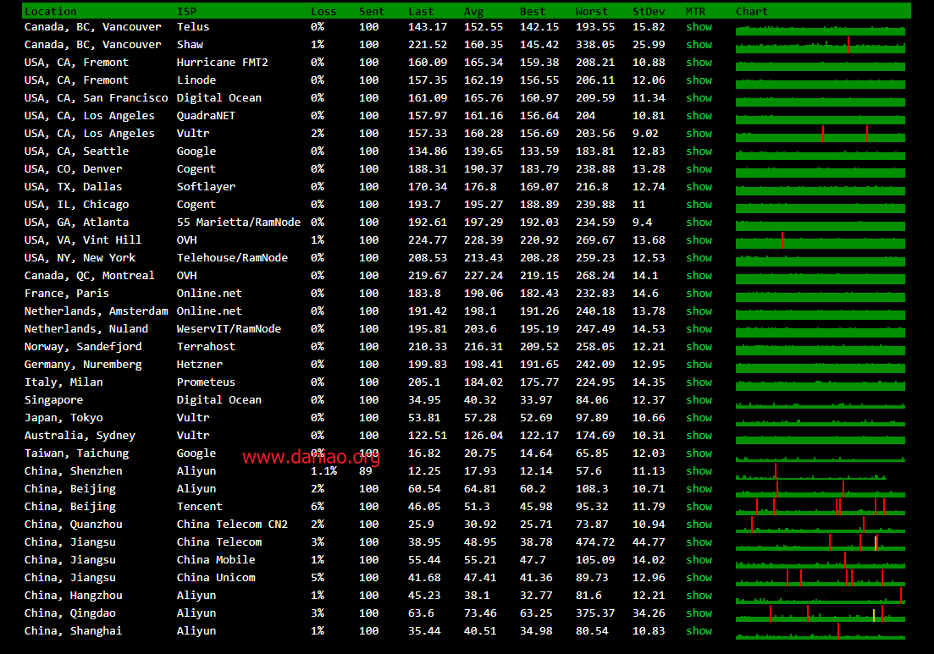Click latency chart for Jiangsu China Unicom
This screenshot has height=654, width=934.
821,578
